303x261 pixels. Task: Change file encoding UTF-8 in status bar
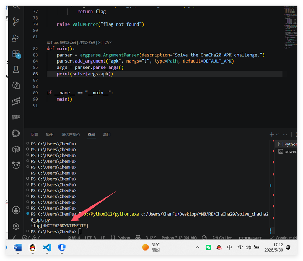(x=90, y=238)
